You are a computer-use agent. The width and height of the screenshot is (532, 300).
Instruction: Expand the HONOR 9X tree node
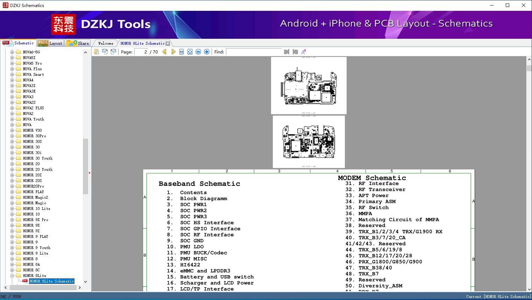click(x=12, y=225)
